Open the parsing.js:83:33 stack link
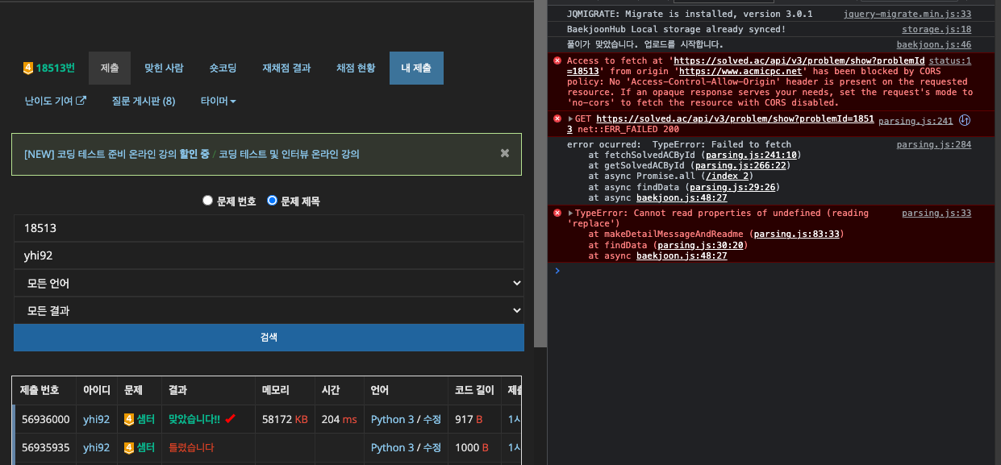Image resolution: width=1001 pixels, height=465 pixels. [x=797, y=235]
